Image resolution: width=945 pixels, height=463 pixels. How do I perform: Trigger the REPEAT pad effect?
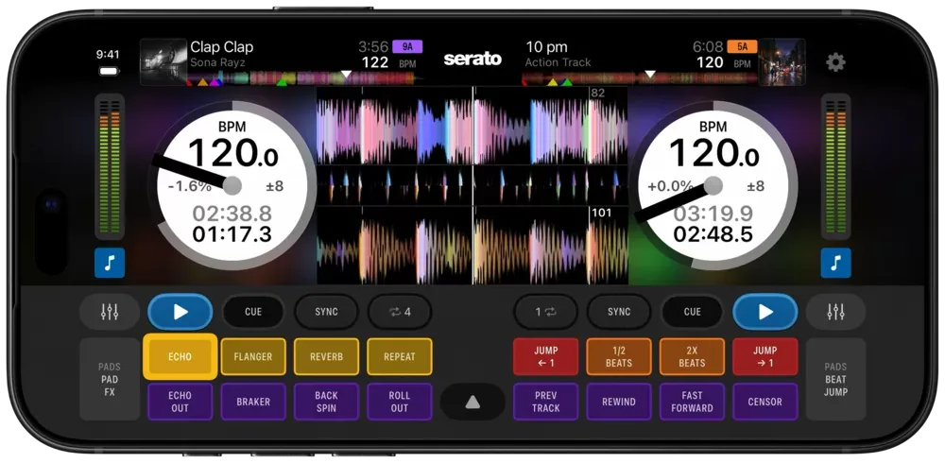(400, 356)
